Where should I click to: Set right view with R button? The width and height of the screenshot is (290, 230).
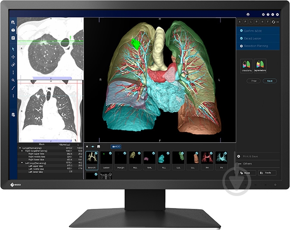pyautogui.click(x=256, y=22)
